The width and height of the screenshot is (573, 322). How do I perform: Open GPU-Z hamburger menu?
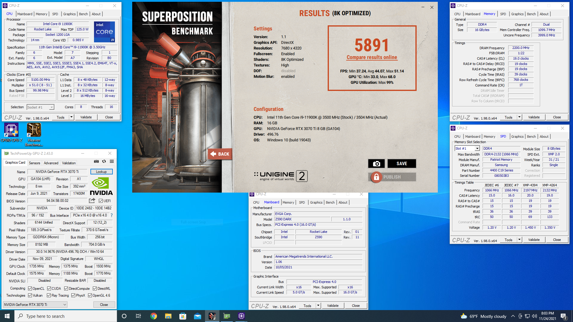[x=112, y=161]
